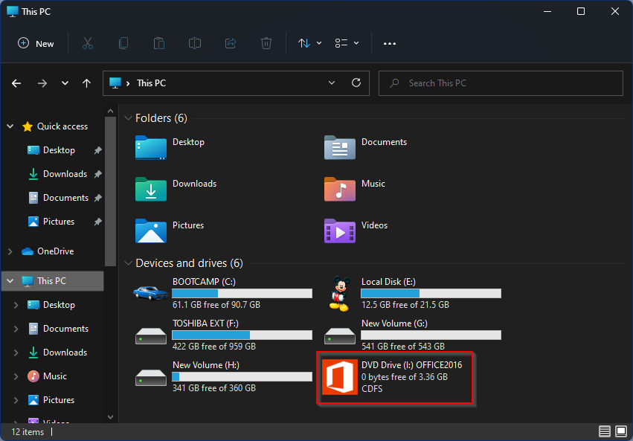The height and width of the screenshot is (441, 633).
Task: Open the Layout and view options menu
Action: click(x=347, y=43)
